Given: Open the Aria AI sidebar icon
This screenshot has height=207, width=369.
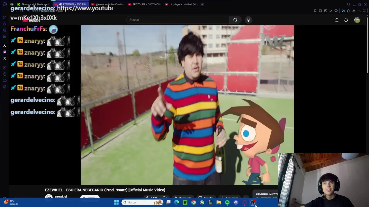Looking at the screenshot, I should [x=5, y=46].
